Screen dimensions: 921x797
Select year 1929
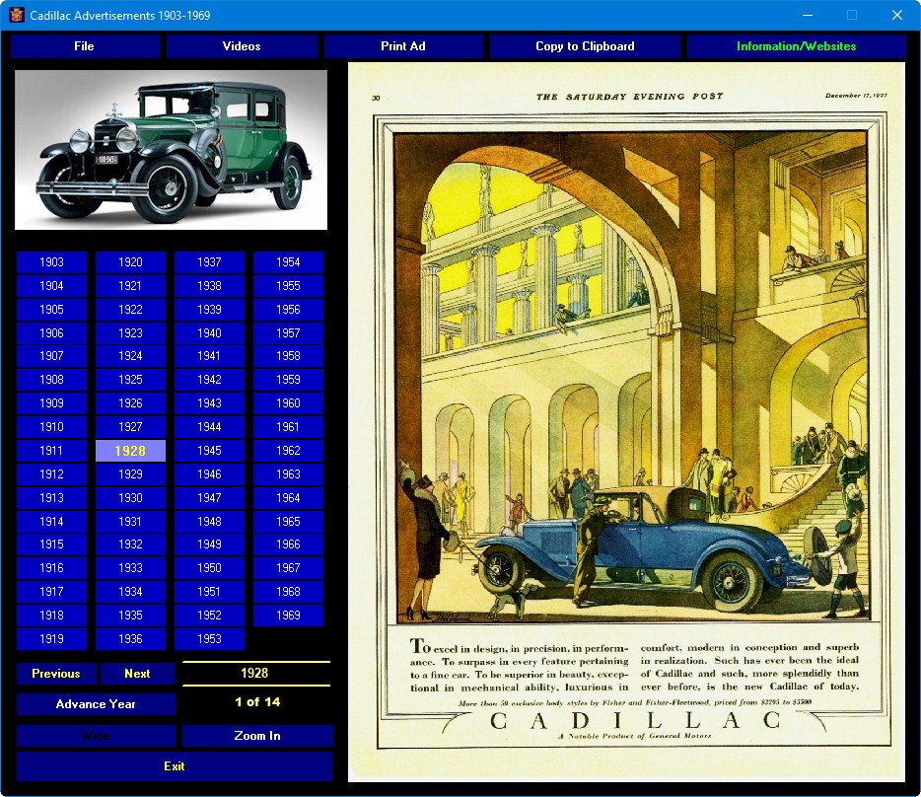[x=130, y=474]
